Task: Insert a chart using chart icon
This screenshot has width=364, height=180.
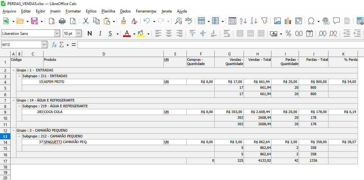Action: 288,21
